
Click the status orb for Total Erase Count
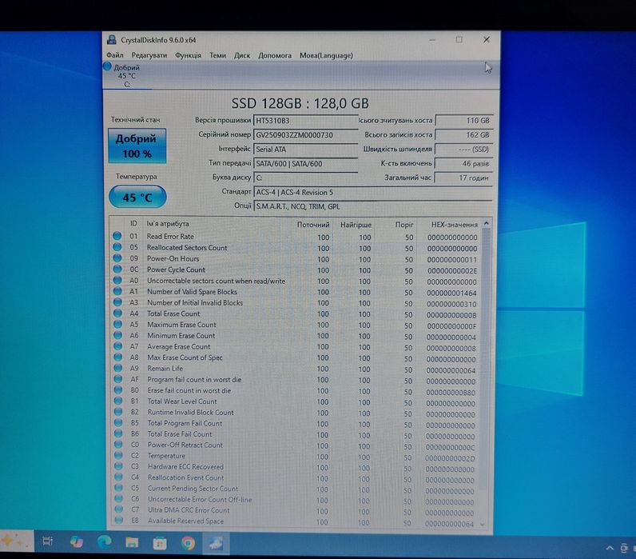coord(117,313)
